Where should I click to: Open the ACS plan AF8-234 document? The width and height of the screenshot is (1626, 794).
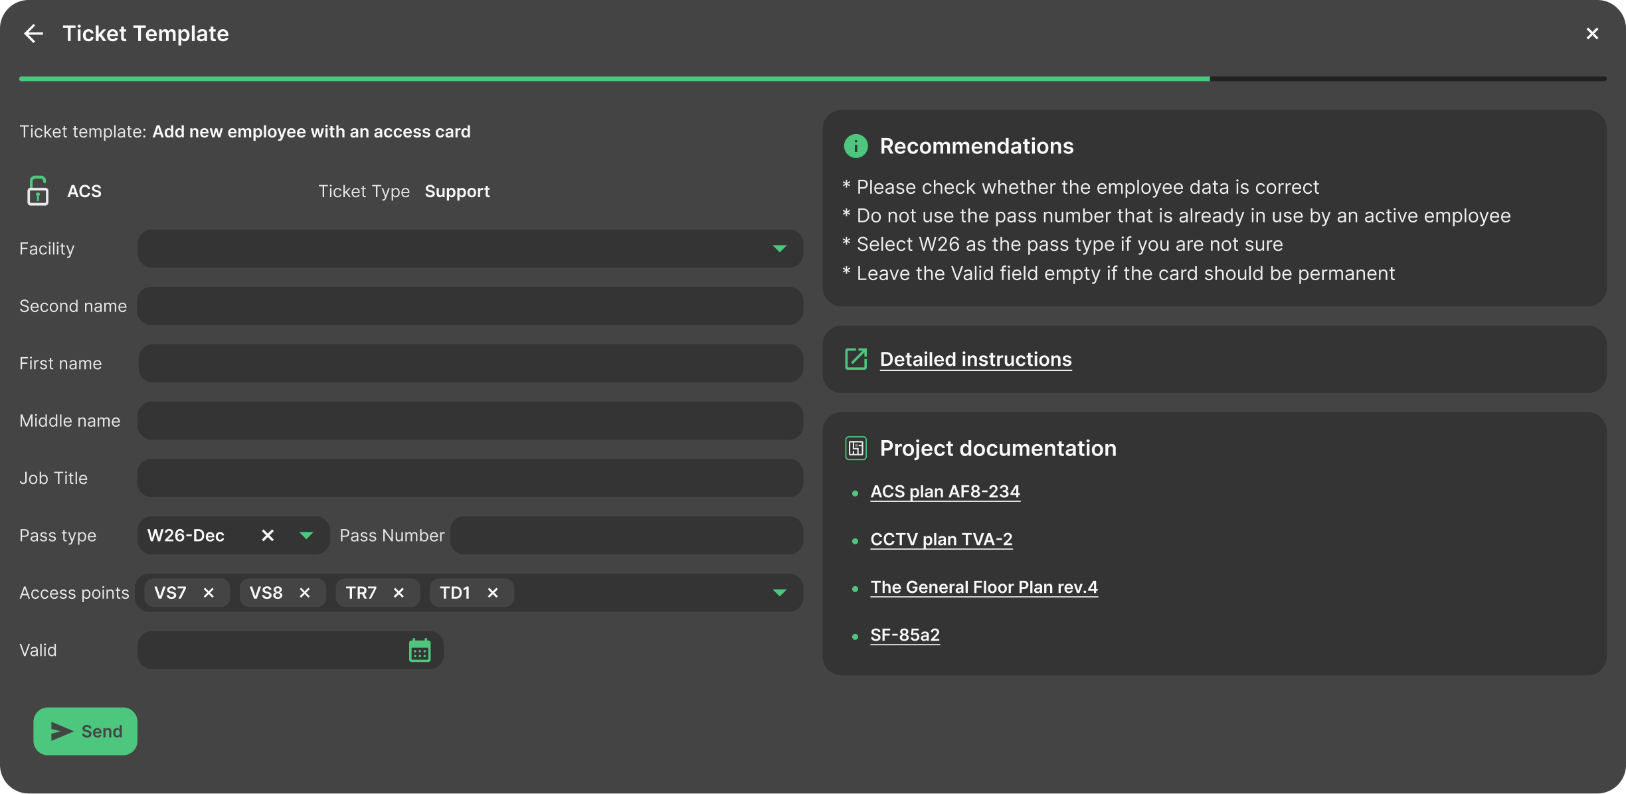(x=945, y=492)
